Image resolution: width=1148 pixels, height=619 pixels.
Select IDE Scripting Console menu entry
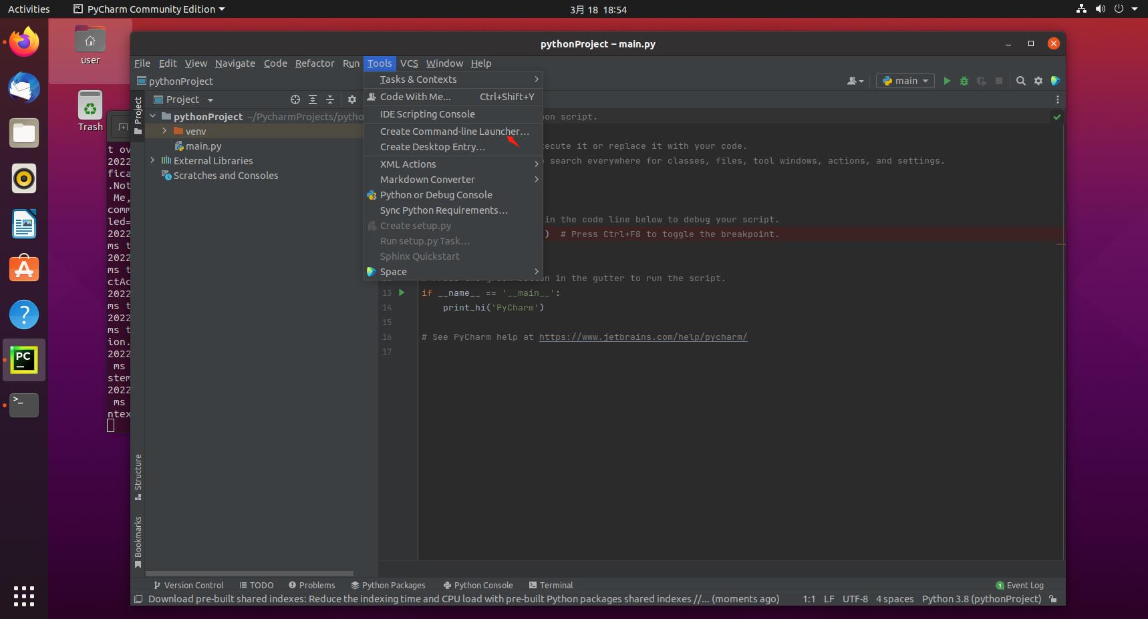tap(453, 114)
